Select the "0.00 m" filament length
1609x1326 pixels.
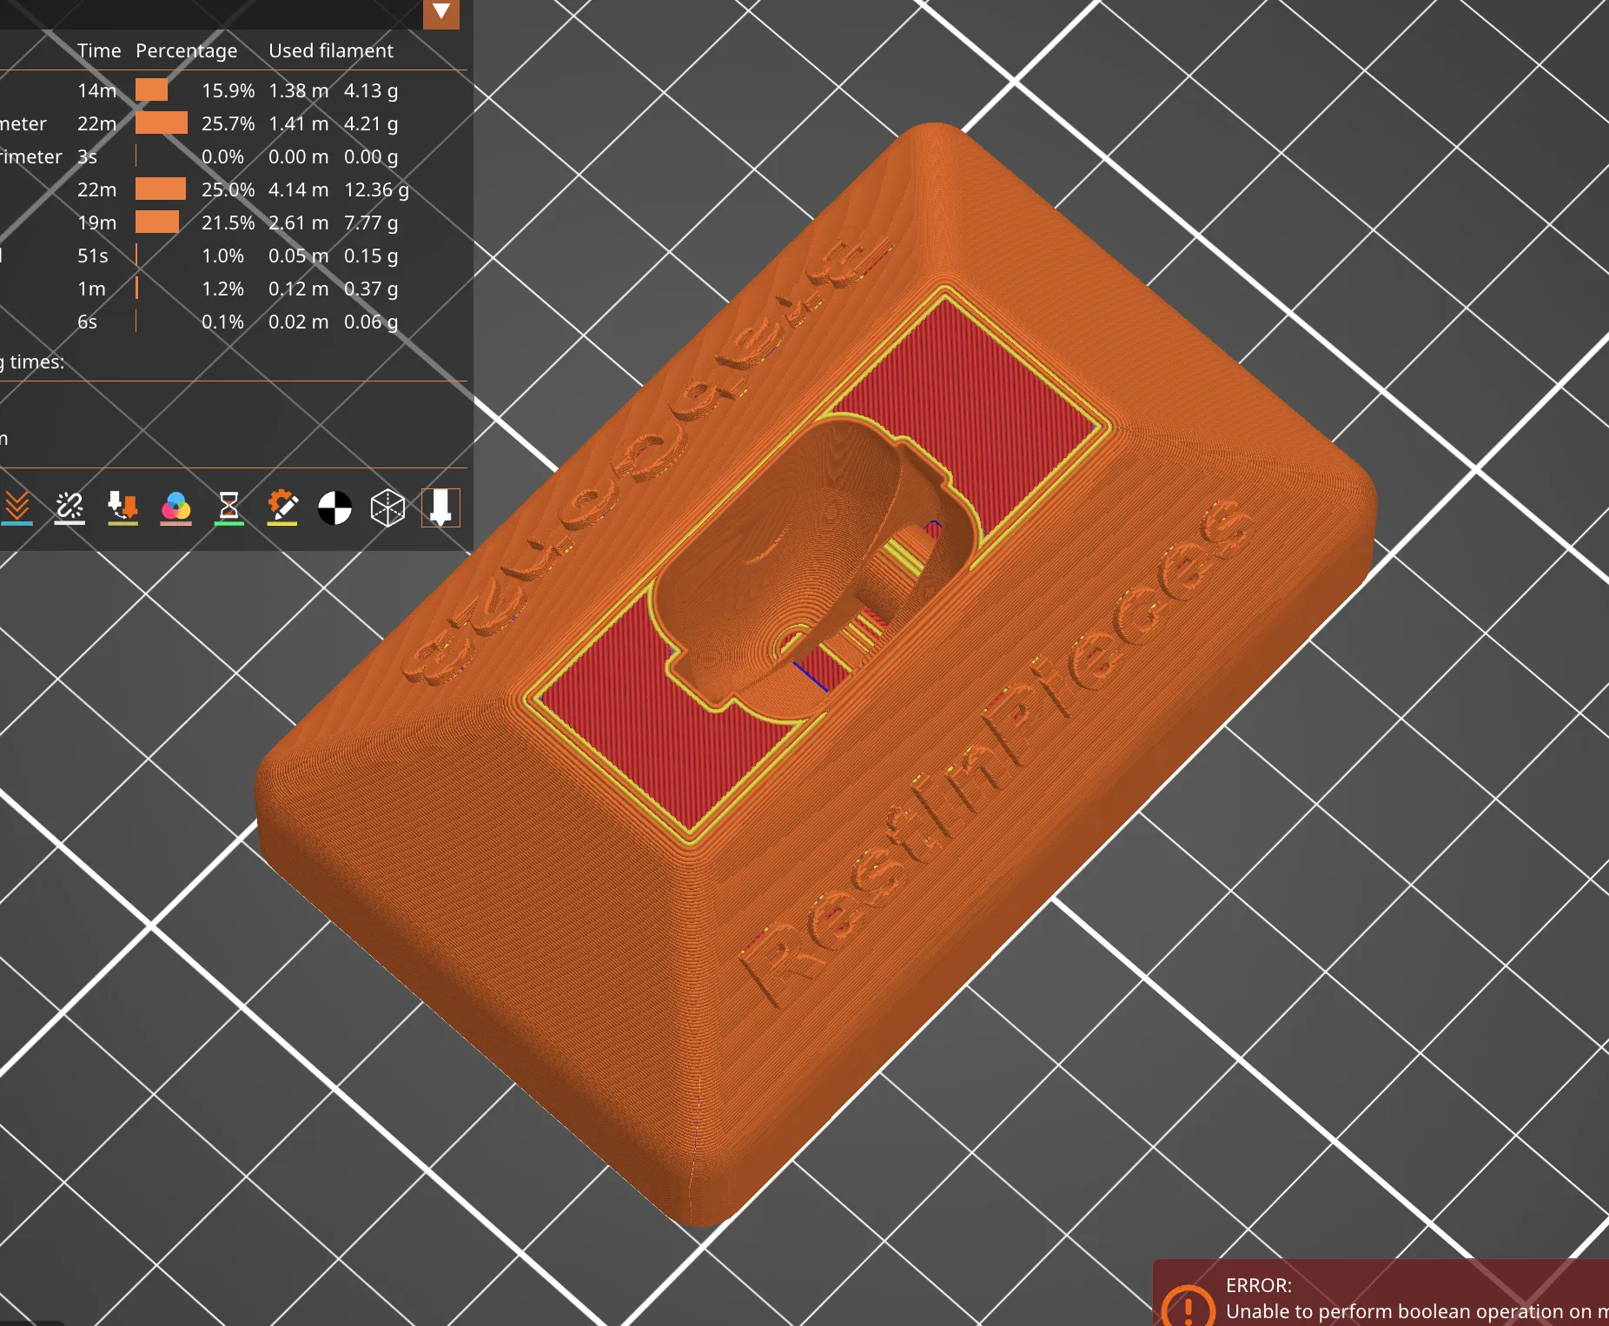click(299, 156)
